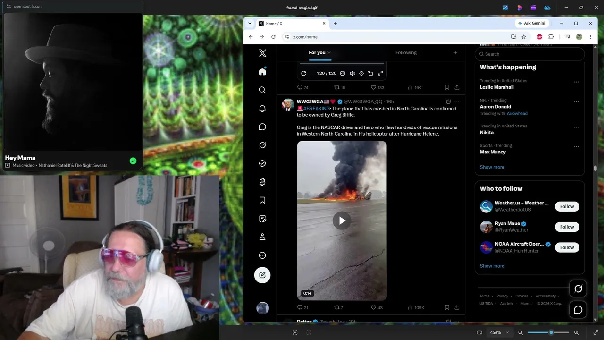Go to the X Home timeline icon
Screen dimensions: 604x340
pos(262,72)
